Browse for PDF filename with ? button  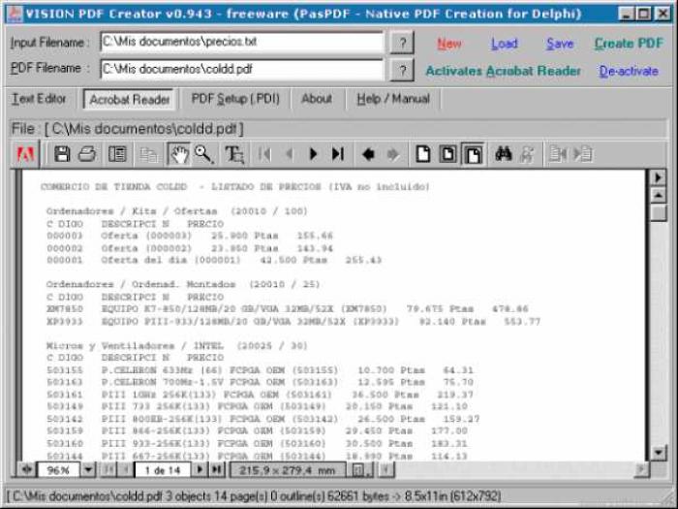pos(402,70)
